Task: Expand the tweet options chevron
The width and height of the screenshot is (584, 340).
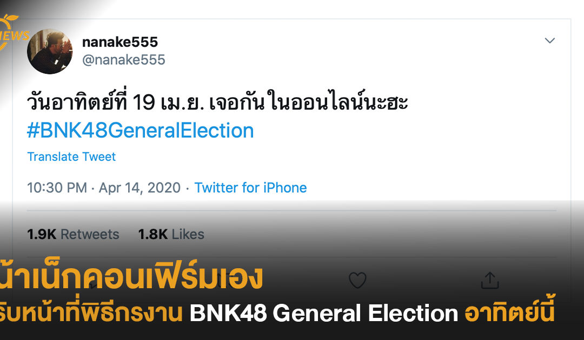Action: click(x=550, y=41)
